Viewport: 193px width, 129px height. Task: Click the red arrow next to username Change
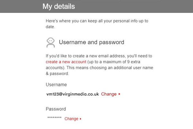(x=119, y=94)
